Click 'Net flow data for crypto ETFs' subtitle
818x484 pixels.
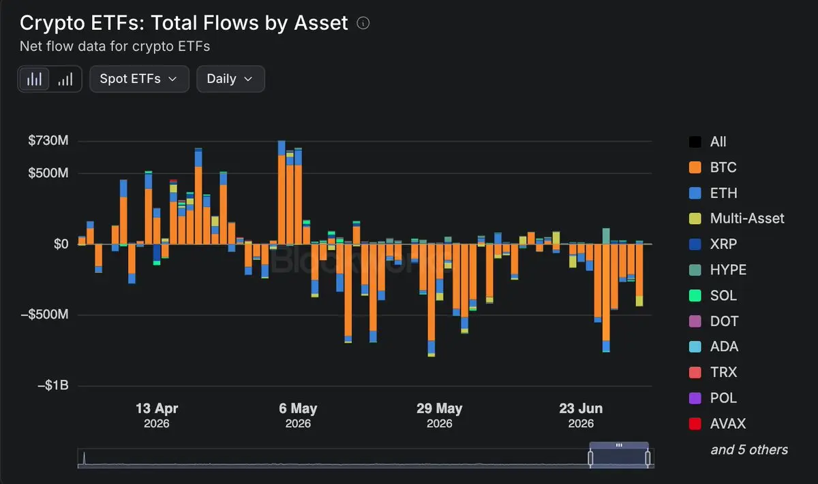coord(115,46)
